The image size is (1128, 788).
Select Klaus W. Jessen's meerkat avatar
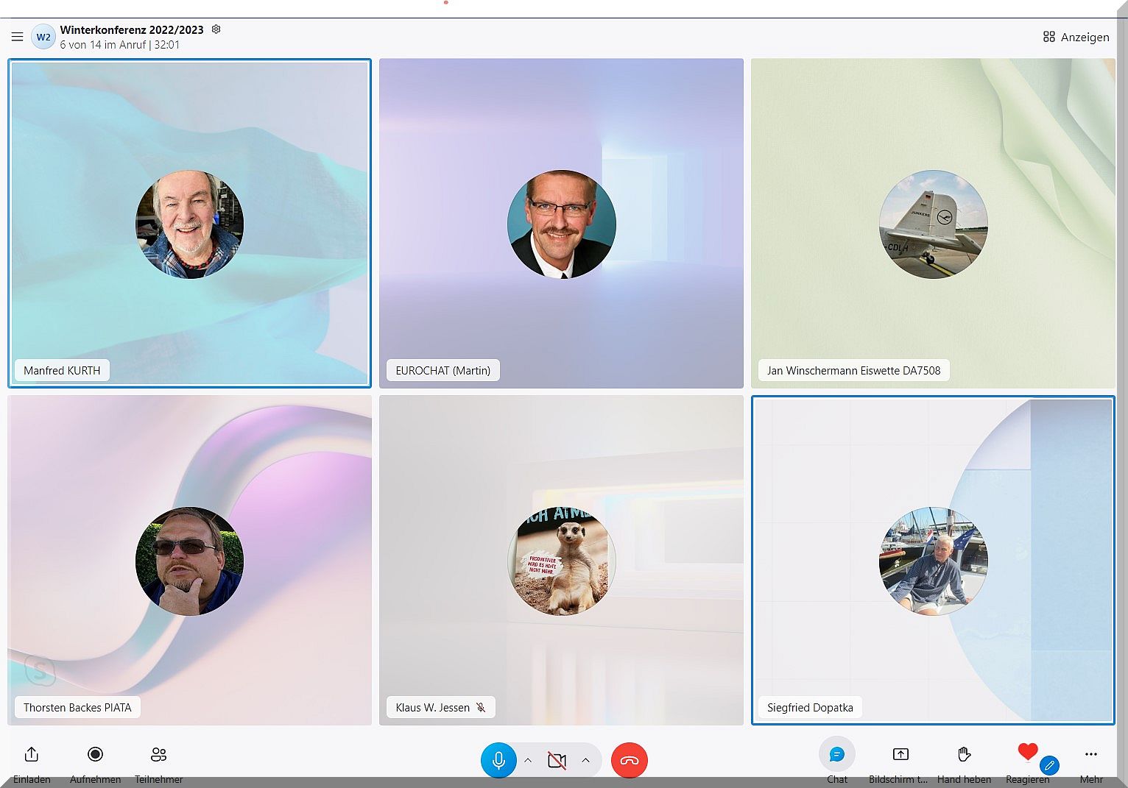[561, 561]
